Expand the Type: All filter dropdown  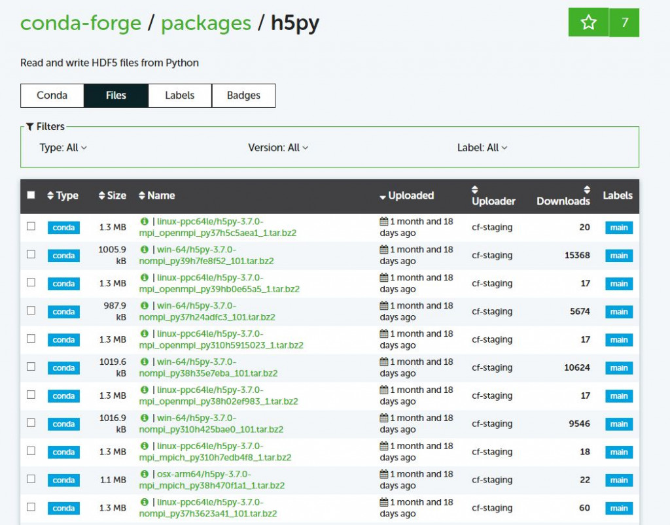click(x=63, y=148)
